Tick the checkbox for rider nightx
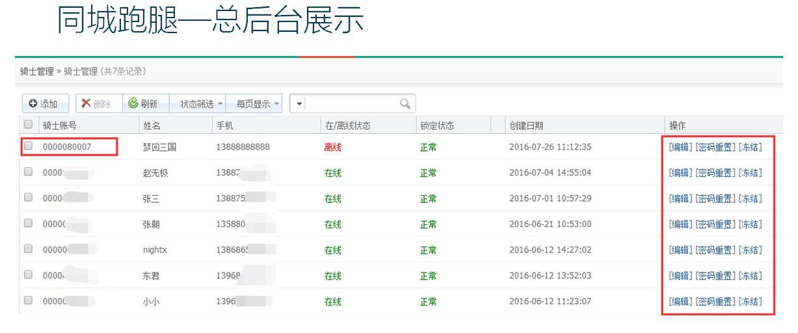Viewport: 798px width, 333px height. [27, 250]
